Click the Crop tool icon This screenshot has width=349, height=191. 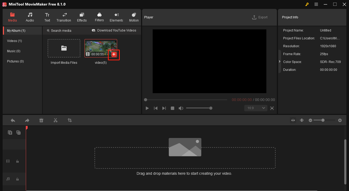tap(70, 120)
